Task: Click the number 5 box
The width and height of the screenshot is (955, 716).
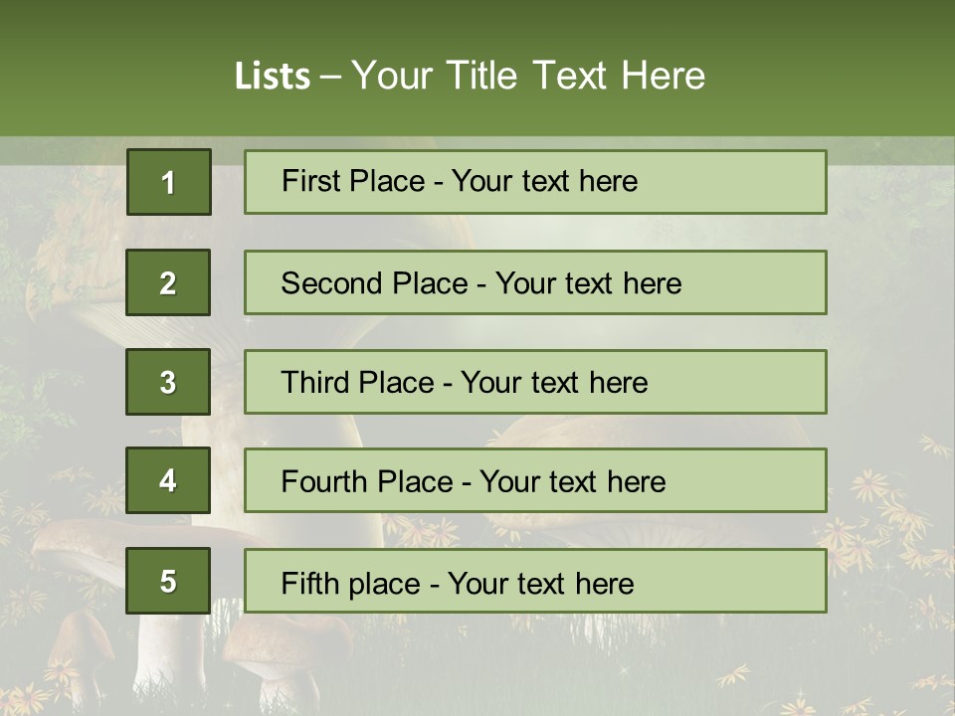Action: 168,581
